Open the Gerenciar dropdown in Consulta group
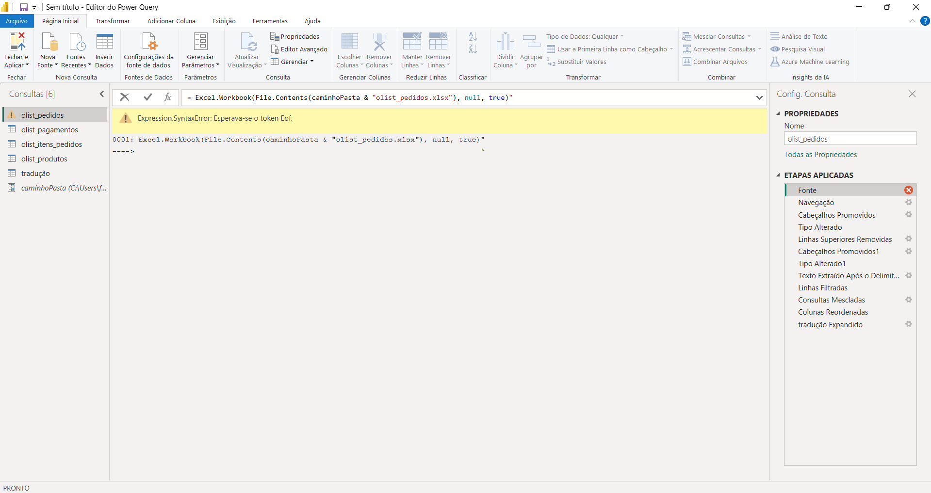The image size is (931, 493). (292, 62)
